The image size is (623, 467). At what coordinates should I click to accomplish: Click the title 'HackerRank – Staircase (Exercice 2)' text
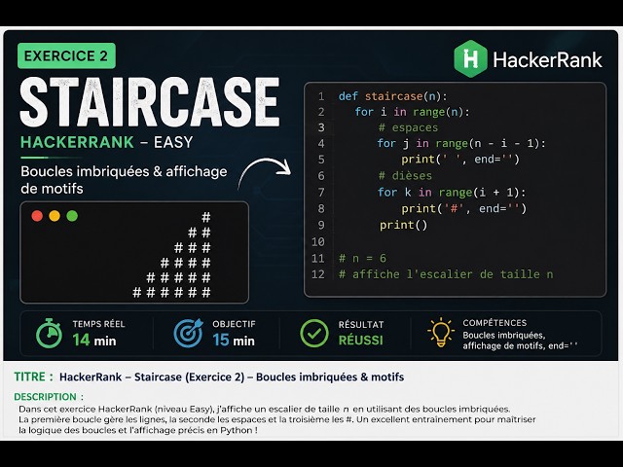[x=152, y=377]
